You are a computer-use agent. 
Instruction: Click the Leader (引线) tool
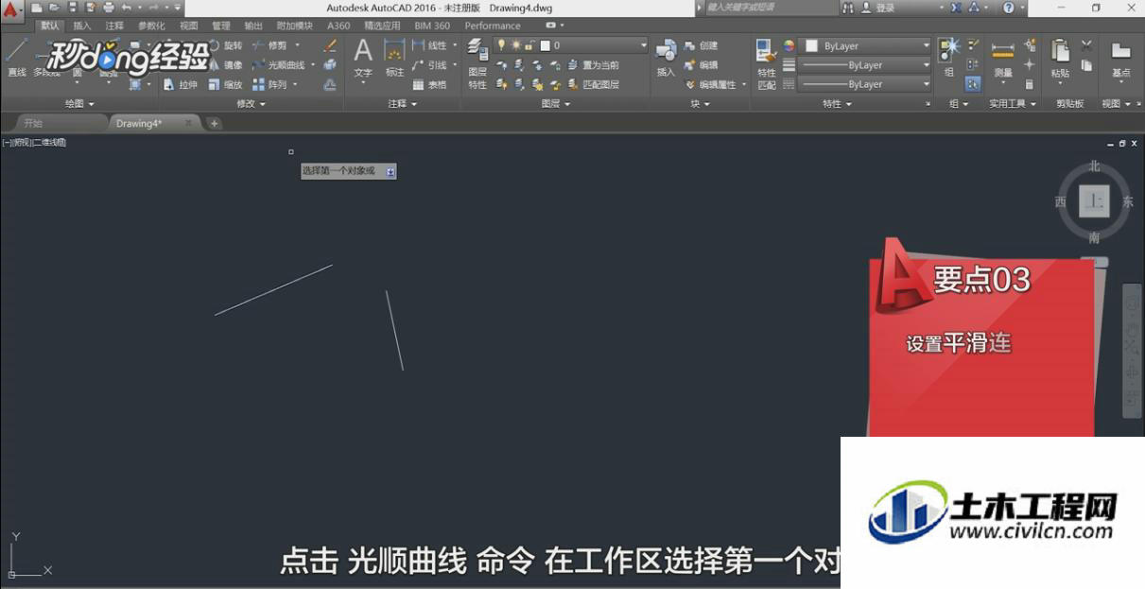[x=429, y=65]
